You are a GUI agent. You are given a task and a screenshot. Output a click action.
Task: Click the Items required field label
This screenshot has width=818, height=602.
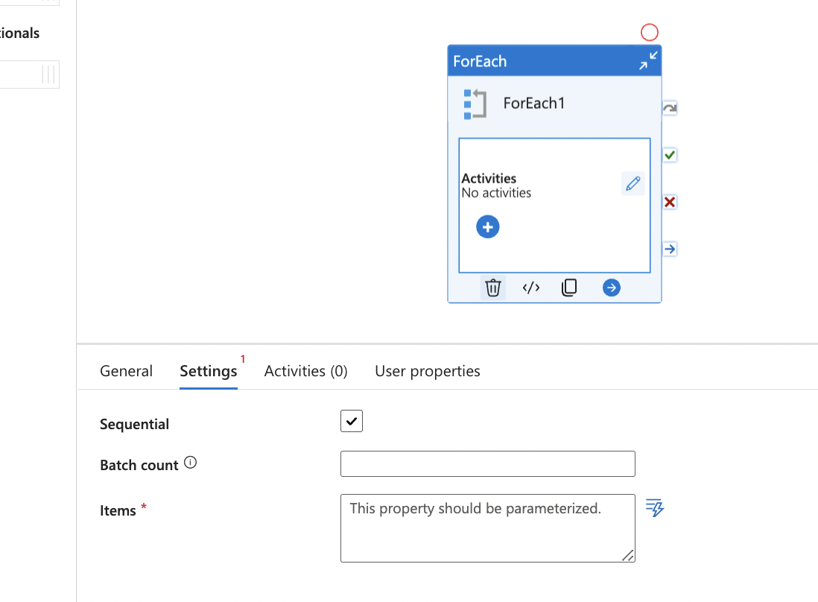pyautogui.click(x=118, y=510)
